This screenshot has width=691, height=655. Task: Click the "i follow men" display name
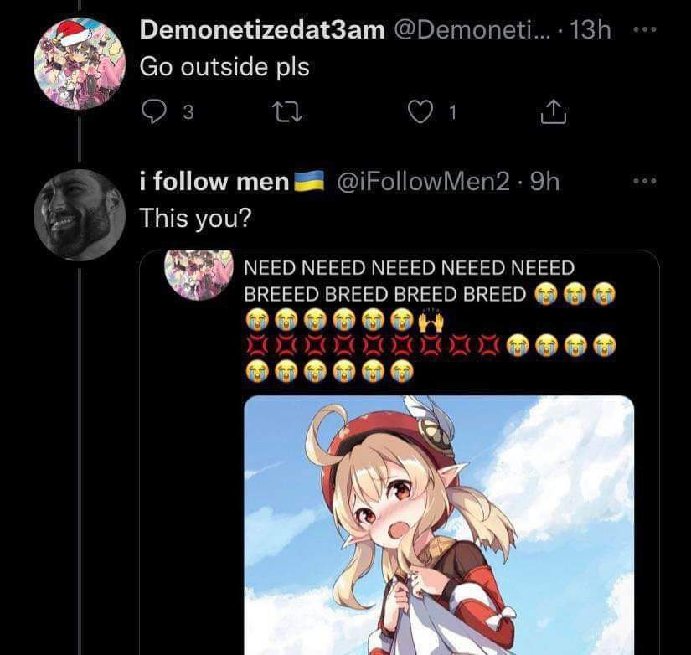pos(214,181)
